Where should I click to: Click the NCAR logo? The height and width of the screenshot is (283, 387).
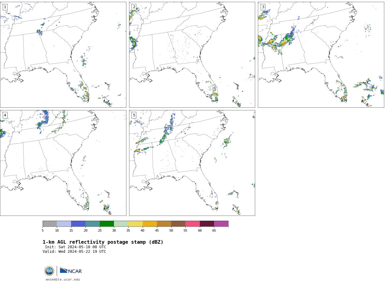tap(71, 271)
